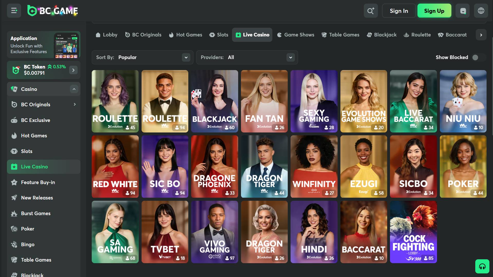Collapse the Casino sidebar section

(74, 89)
